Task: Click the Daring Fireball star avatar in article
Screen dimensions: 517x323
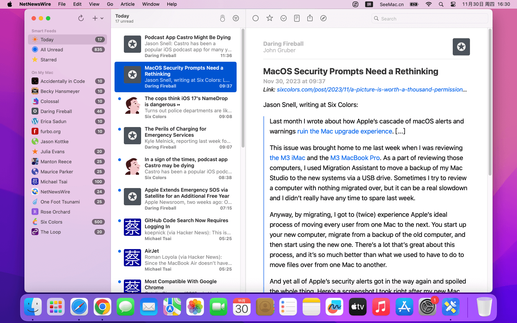Action: point(461,47)
